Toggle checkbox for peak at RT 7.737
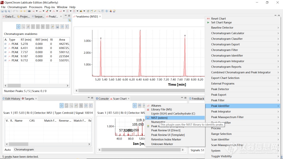The height and width of the screenshot is (159, 283). (6, 52)
